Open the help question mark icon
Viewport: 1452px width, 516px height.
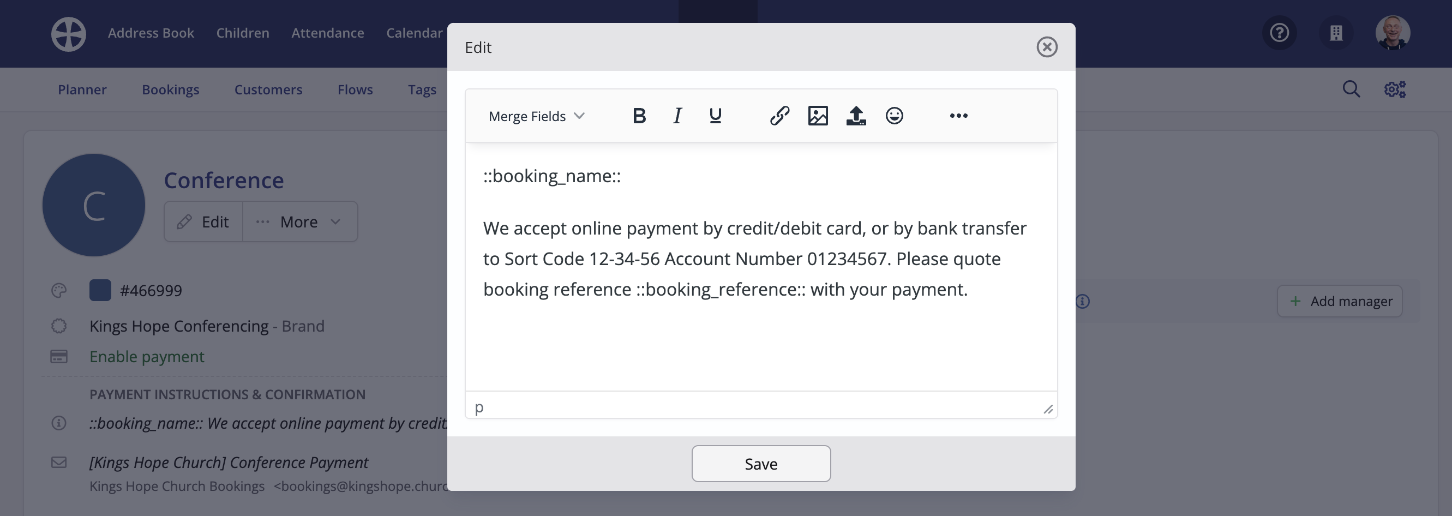tap(1279, 33)
